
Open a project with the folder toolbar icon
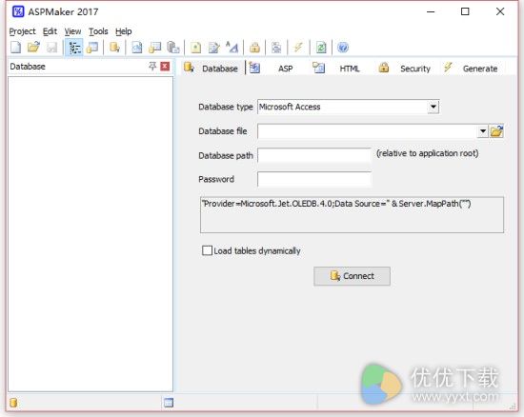coord(33,48)
